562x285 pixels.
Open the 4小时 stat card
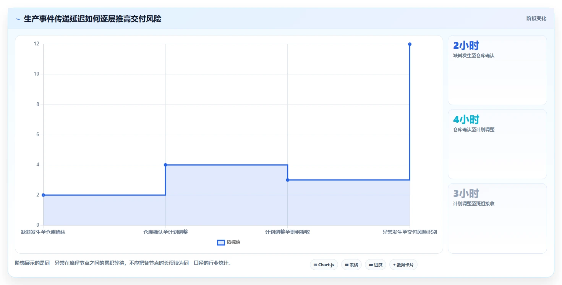click(x=497, y=144)
